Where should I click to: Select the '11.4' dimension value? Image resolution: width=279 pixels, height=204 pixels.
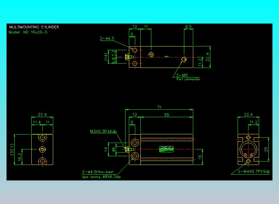tap(37, 122)
